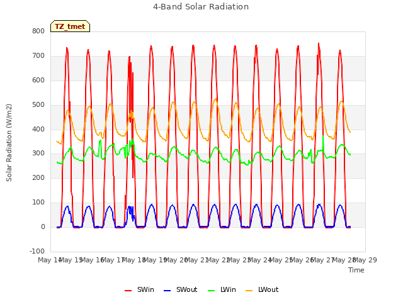The width and height of the screenshot is (403, 302).
Task: Click the 200 y-axis tick label
Action: pyautogui.click(x=38, y=177)
